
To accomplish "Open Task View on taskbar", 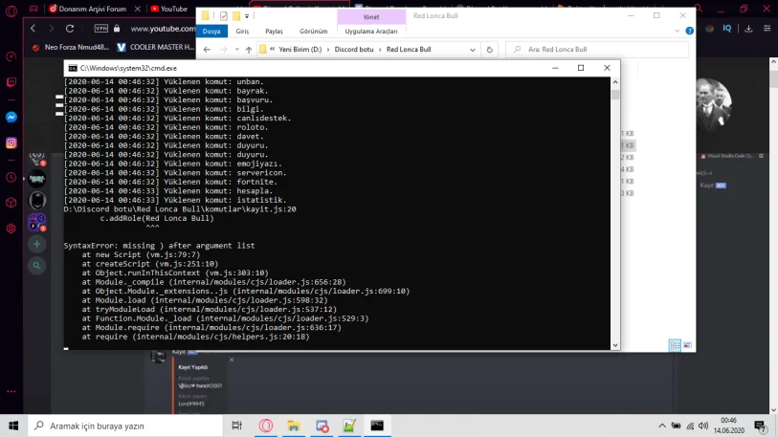I will coord(236,426).
